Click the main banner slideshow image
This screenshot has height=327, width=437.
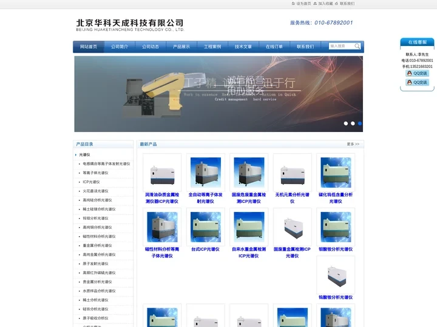[218, 94]
